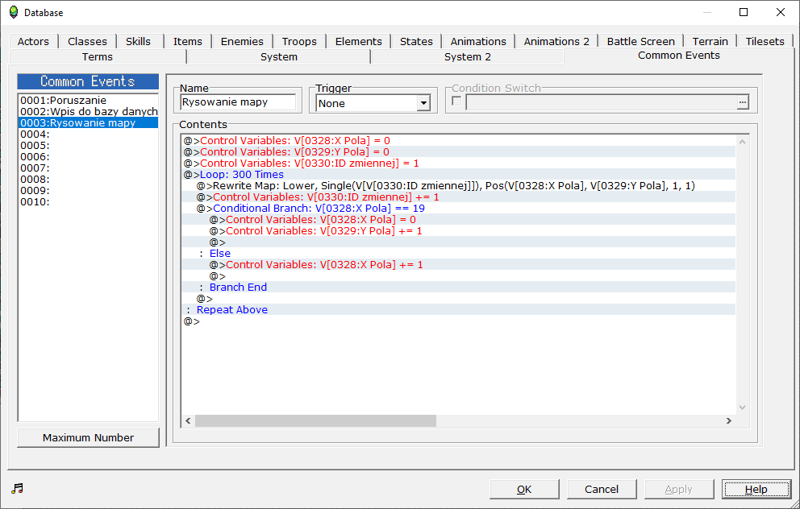Image resolution: width=800 pixels, height=509 pixels.
Task: Select the States tab
Action: point(416,41)
